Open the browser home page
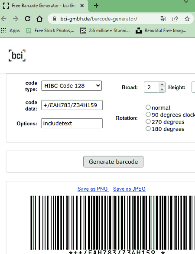 click(39, 19)
